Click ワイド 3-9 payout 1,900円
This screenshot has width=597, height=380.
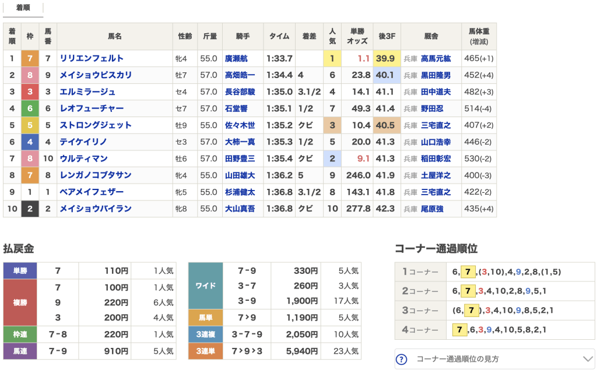(x=302, y=301)
